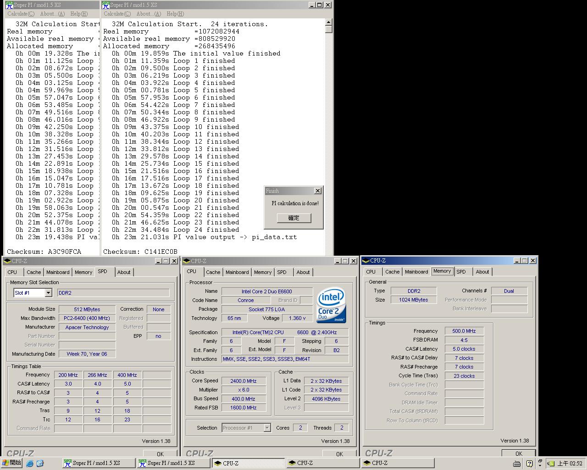Open the SPD tab in the Memory CPU-Z window

tap(461, 272)
